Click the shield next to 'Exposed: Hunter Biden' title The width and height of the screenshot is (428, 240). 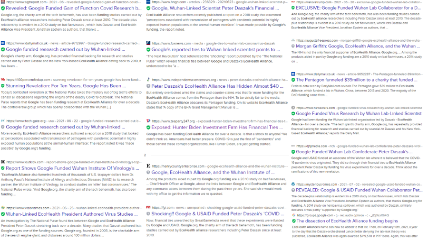[x=148, y=127]
